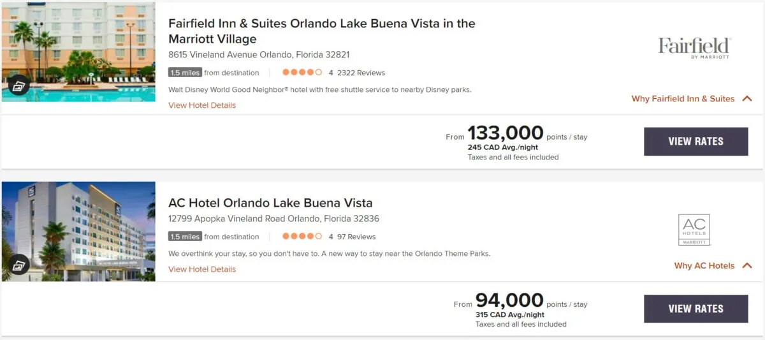Click the Fairfield by Marriott logo

(x=694, y=48)
